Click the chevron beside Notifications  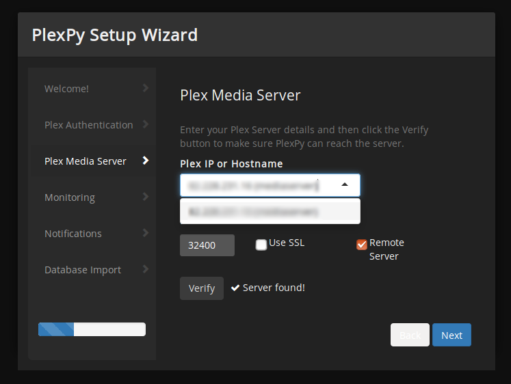coord(146,233)
